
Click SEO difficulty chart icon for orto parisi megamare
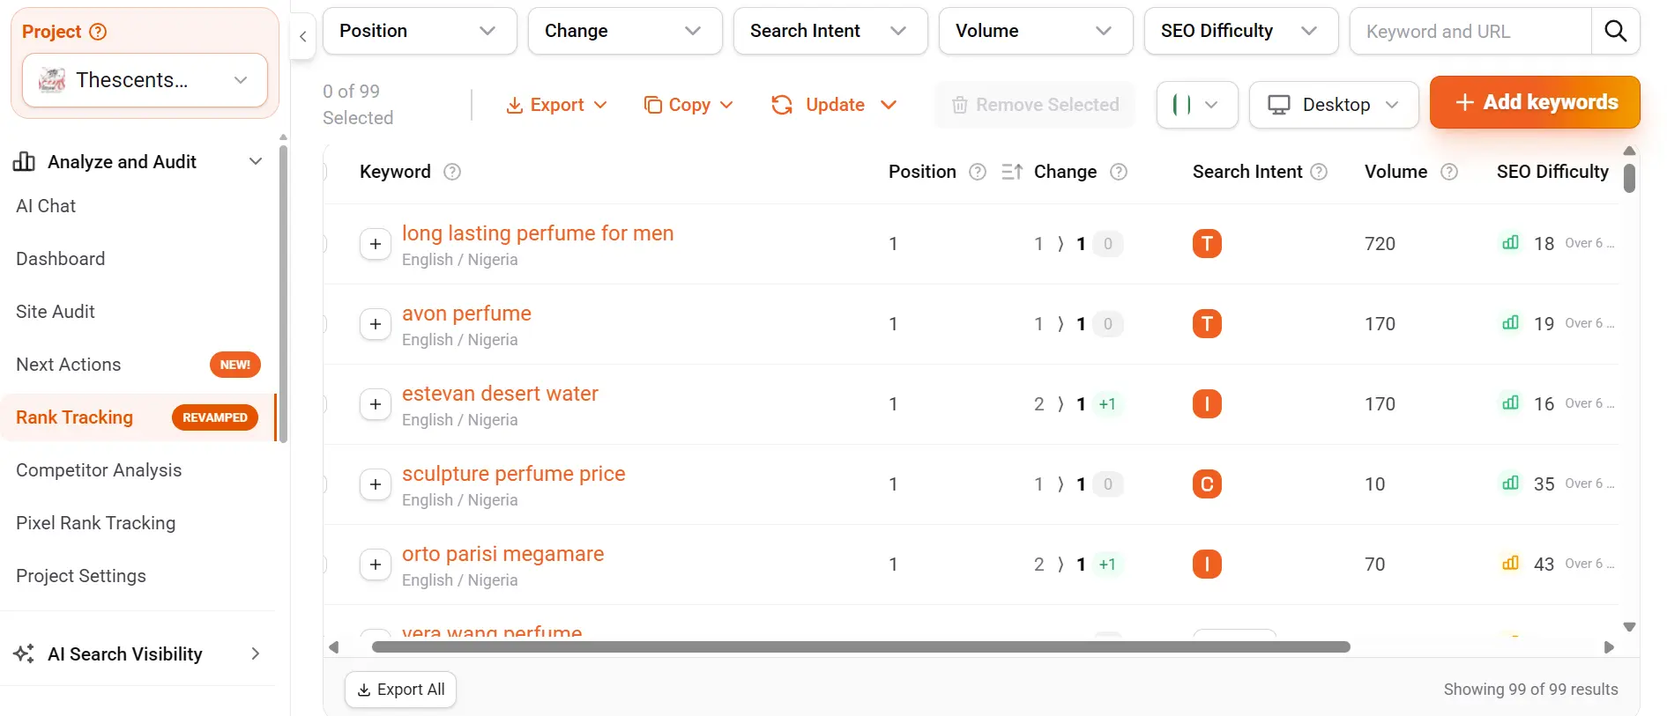1510,563
